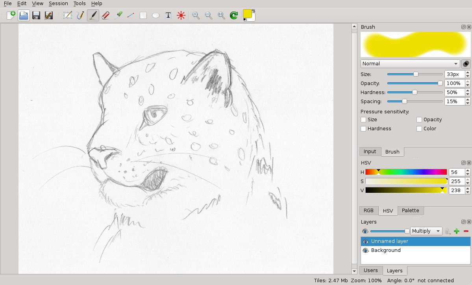Switch to the Users tab
This screenshot has height=285, width=472.
[x=370, y=270]
